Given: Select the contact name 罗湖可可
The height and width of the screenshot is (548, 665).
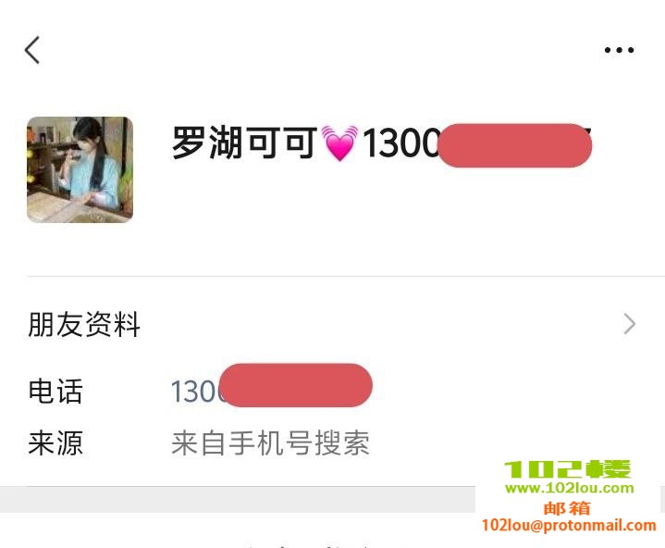Looking at the screenshot, I should click(245, 143).
